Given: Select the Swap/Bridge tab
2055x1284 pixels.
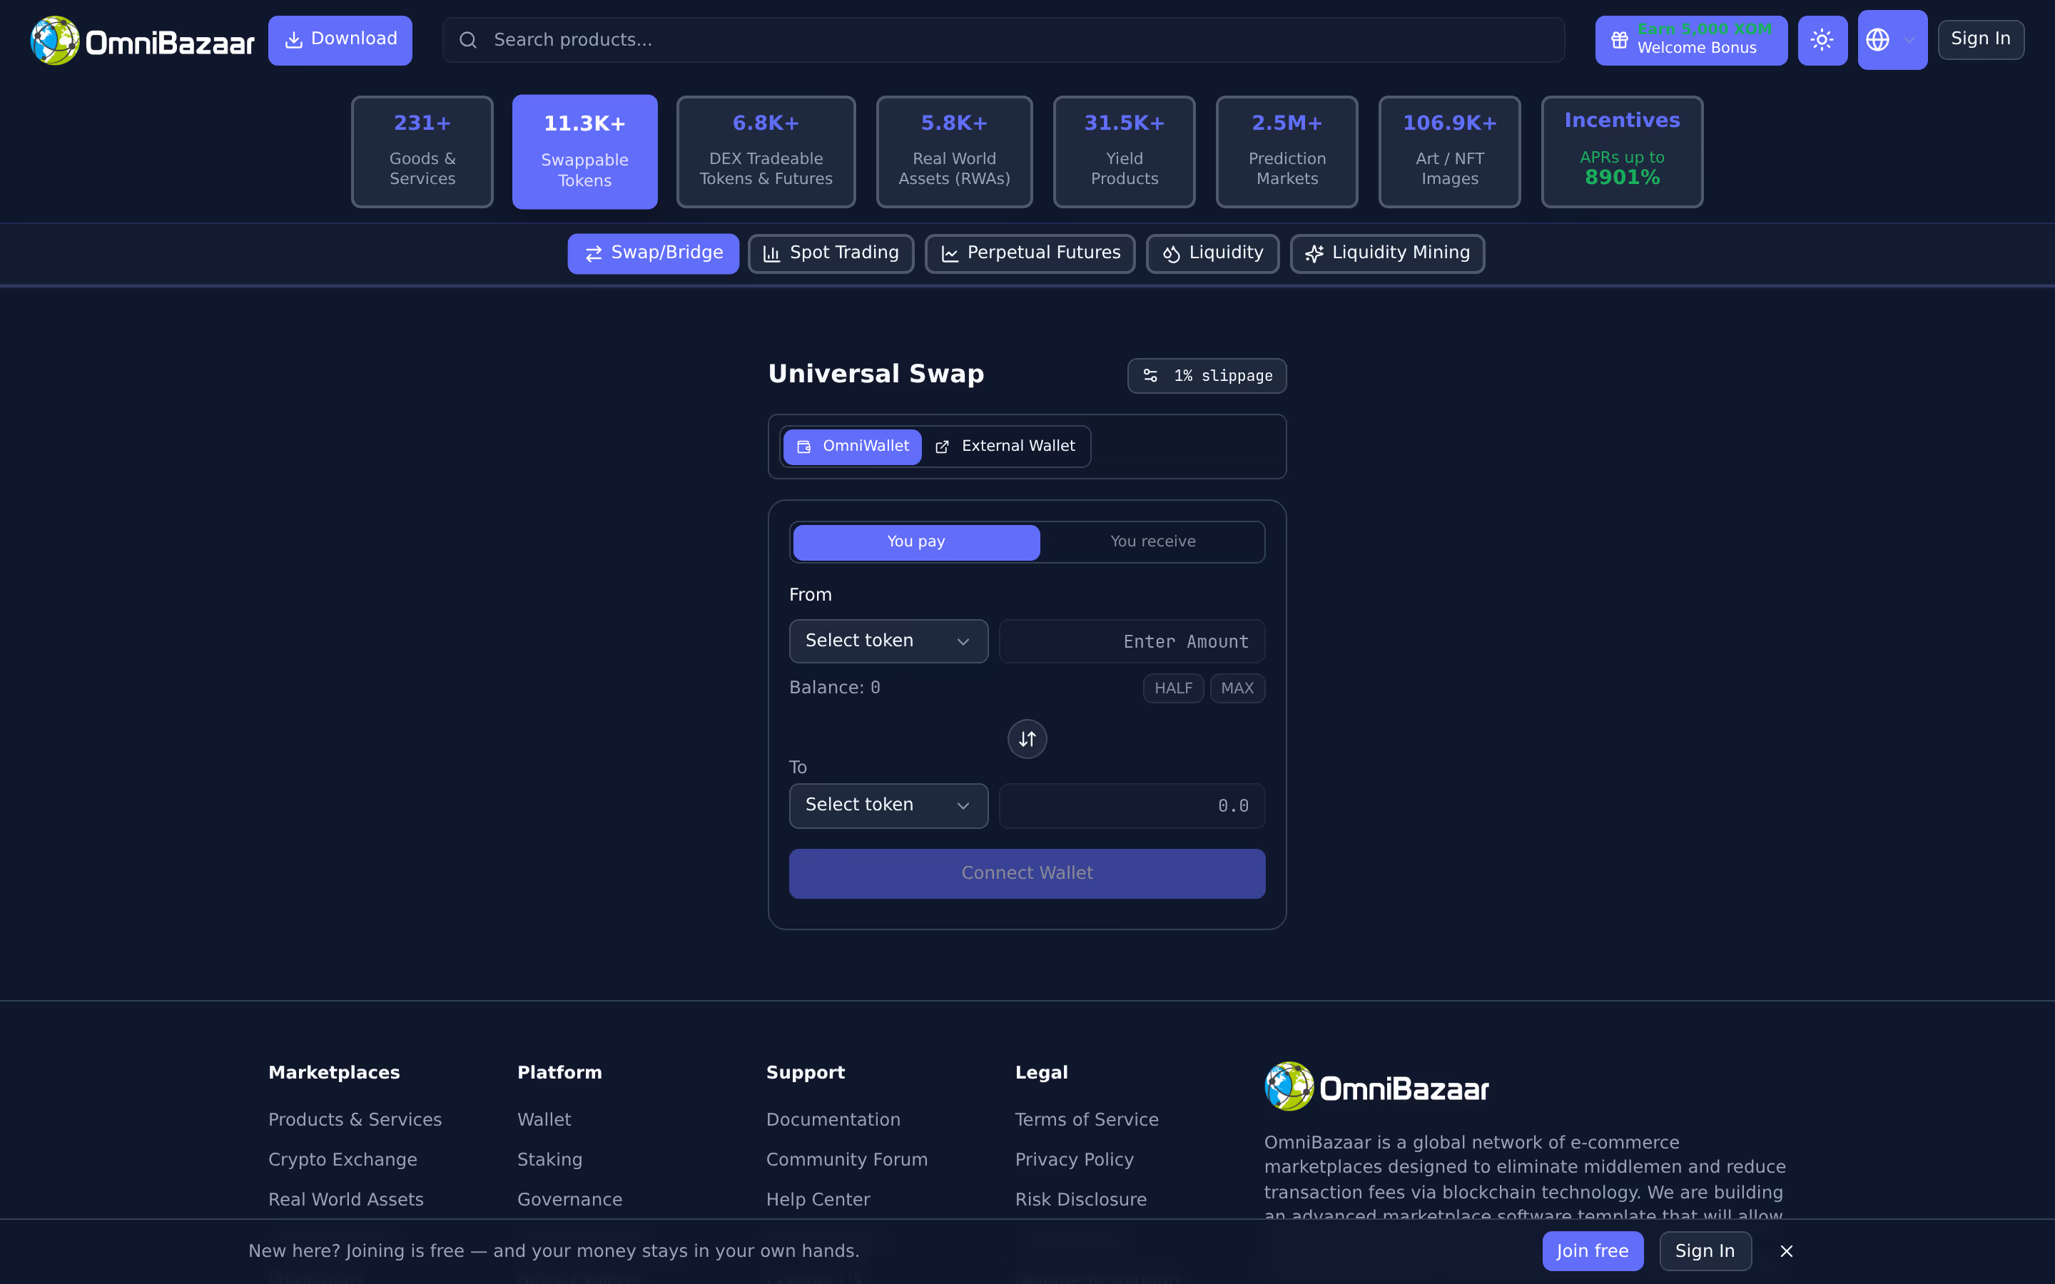Looking at the screenshot, I should pos(653,254).
